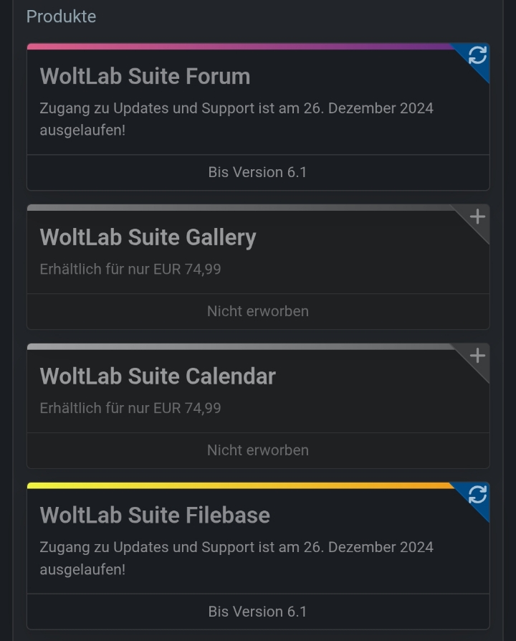Click the refresh icon on WoltLab Suite Filebase
The width and height of the screenshot is (516, 641).
[x=477, y=495]
